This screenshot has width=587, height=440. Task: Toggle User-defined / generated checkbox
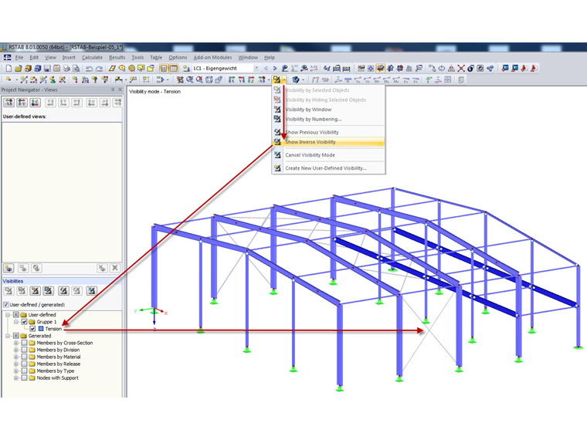[x=6, y=305]
